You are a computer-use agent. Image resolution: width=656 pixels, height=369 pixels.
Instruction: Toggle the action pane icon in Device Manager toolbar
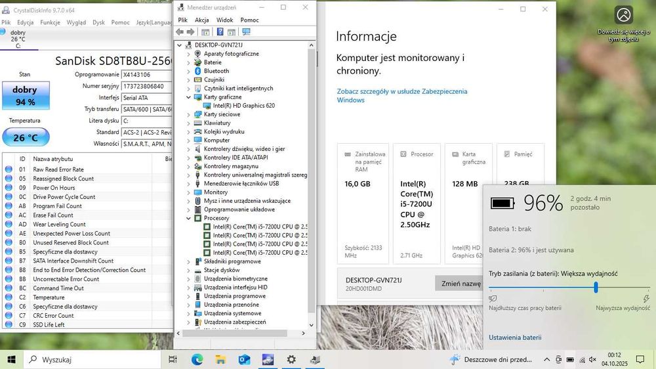click(x=232, y=32)
